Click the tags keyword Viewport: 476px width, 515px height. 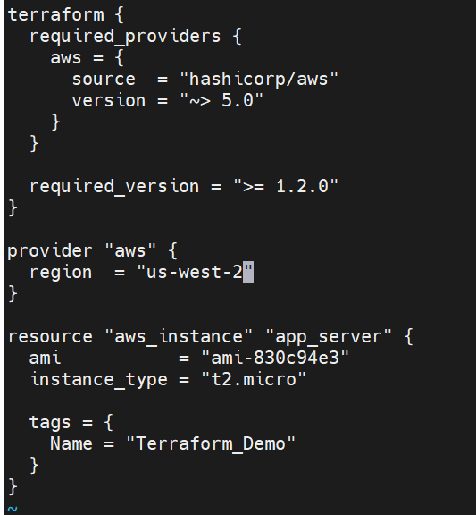(50, 422)
